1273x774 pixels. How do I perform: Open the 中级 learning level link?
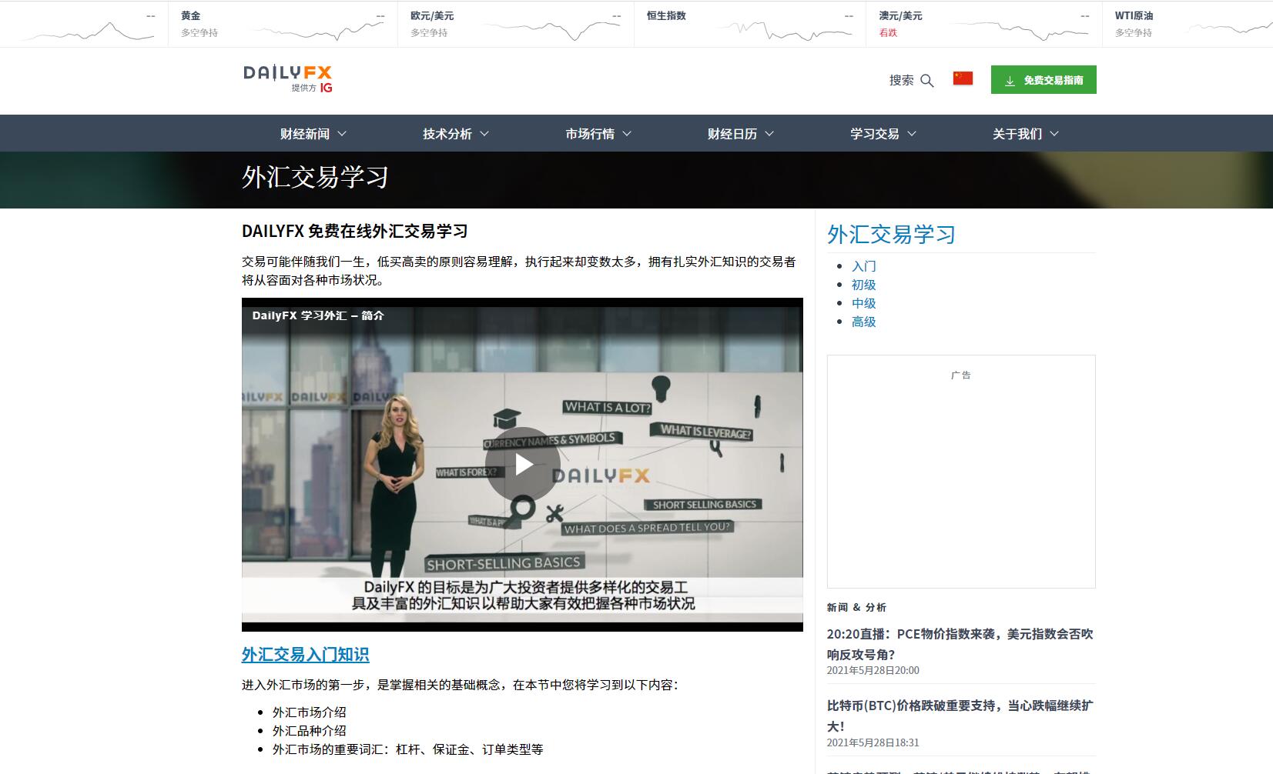(863, 303)
